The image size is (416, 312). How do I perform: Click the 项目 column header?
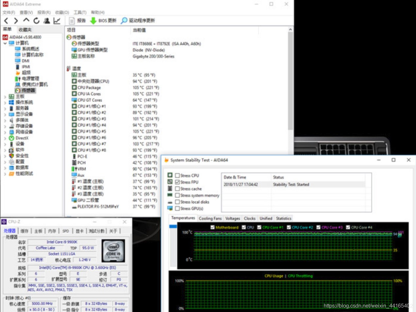(x=98, y=30)
